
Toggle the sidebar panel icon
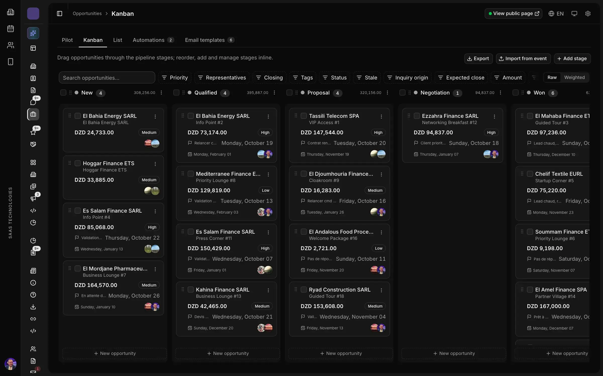click(60, 14)
